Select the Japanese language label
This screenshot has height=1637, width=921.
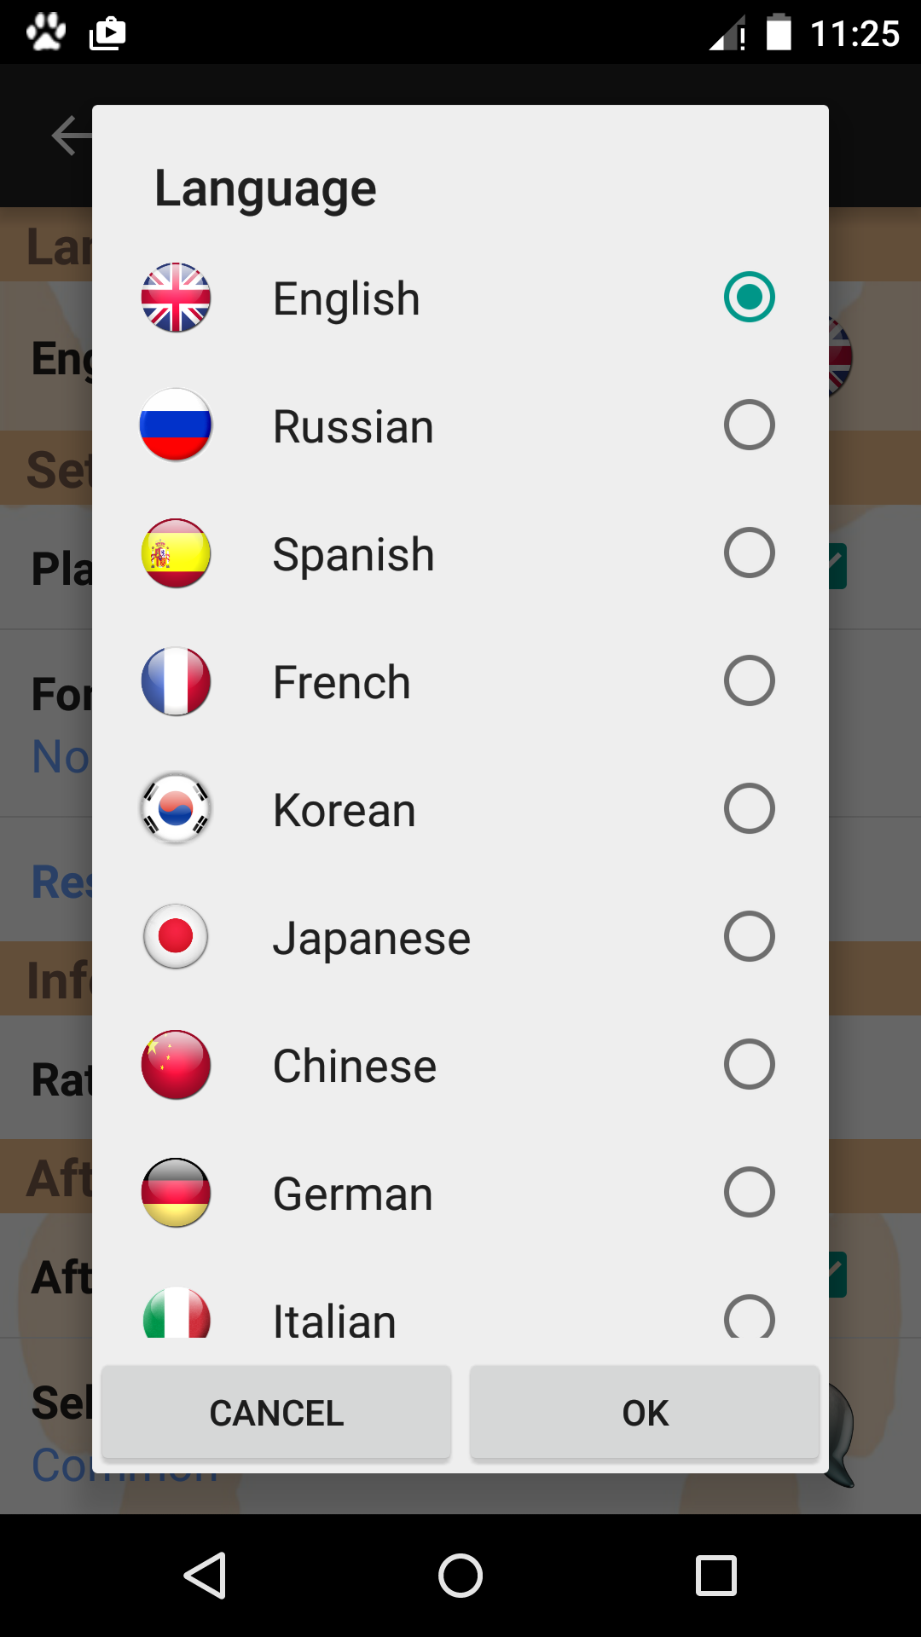click(x=371, y=939)
